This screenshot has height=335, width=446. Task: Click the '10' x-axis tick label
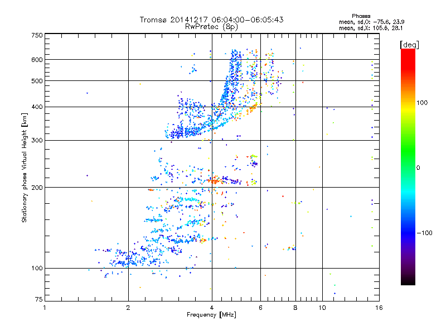[x=322, y=308]
